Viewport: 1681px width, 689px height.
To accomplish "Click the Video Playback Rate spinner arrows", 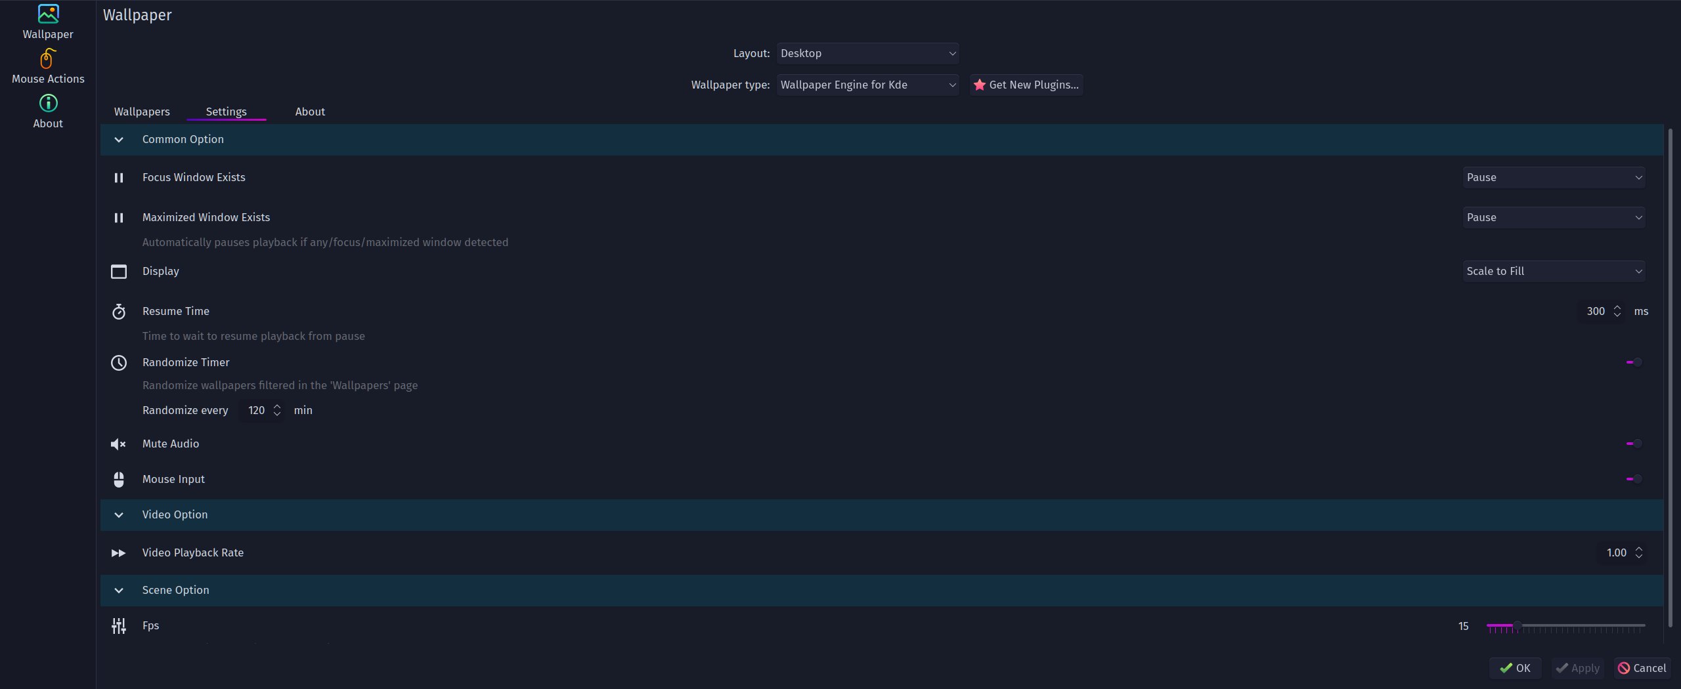I will [x=1639, y=553].
